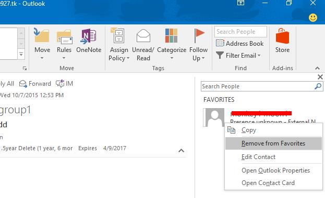Screen dimensions: 325x198
Task: Open the Address Book
Action: tap(240, 43)
